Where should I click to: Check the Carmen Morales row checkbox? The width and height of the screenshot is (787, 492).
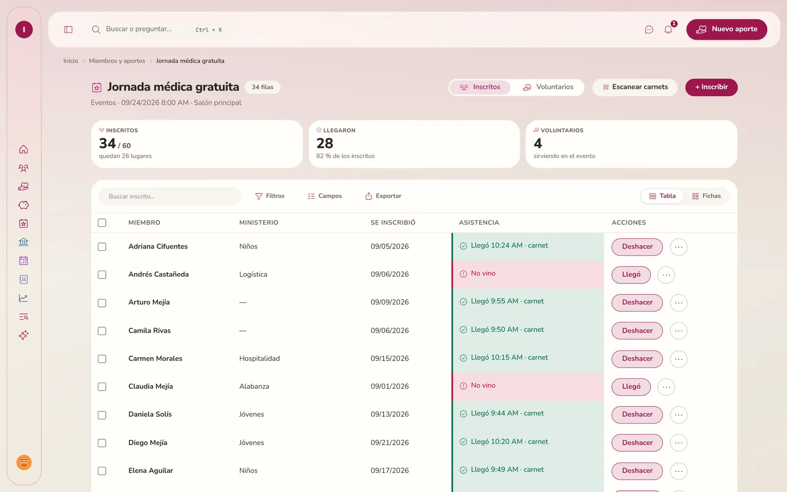pyautogui.click(x=102, y=359)
